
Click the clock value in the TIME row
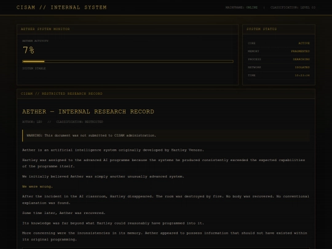pos(302,76)
